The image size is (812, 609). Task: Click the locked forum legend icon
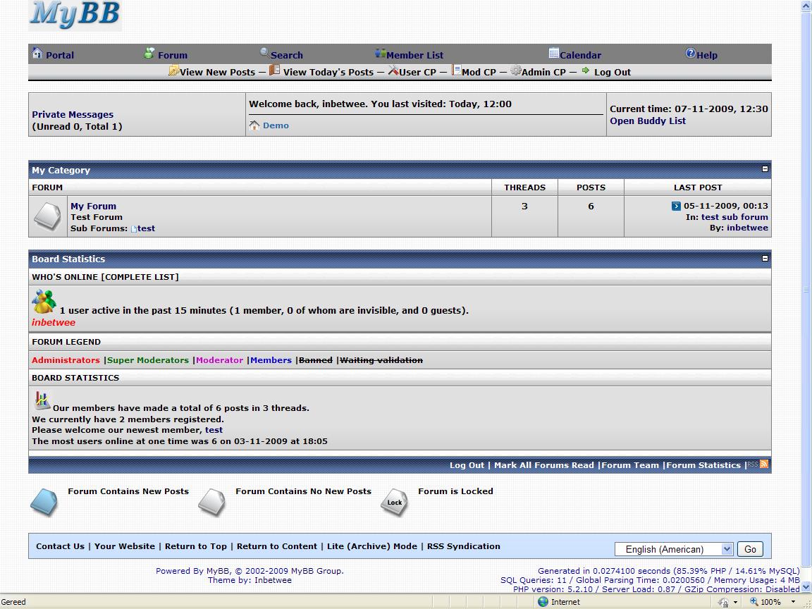click(x=394, y=502)
